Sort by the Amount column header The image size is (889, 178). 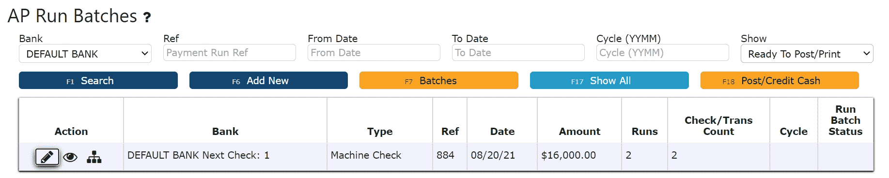pyautogui.click(x=579, y=132)
